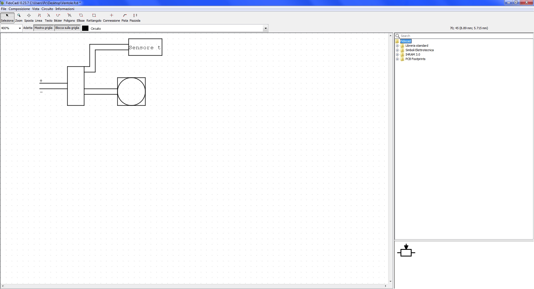This screenshot has width=534, height=289.
Task: Click the library Search field
Action: pos(464,36)
